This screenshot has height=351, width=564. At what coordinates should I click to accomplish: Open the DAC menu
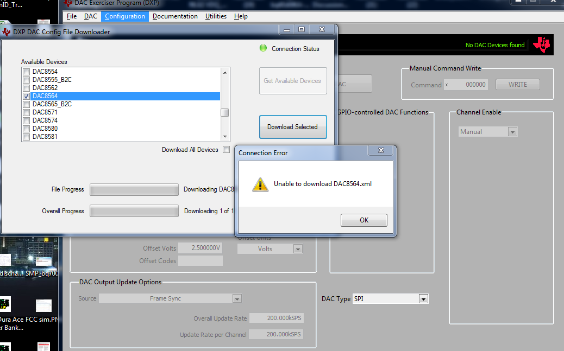pyautogui.click(x=91, y=16)
